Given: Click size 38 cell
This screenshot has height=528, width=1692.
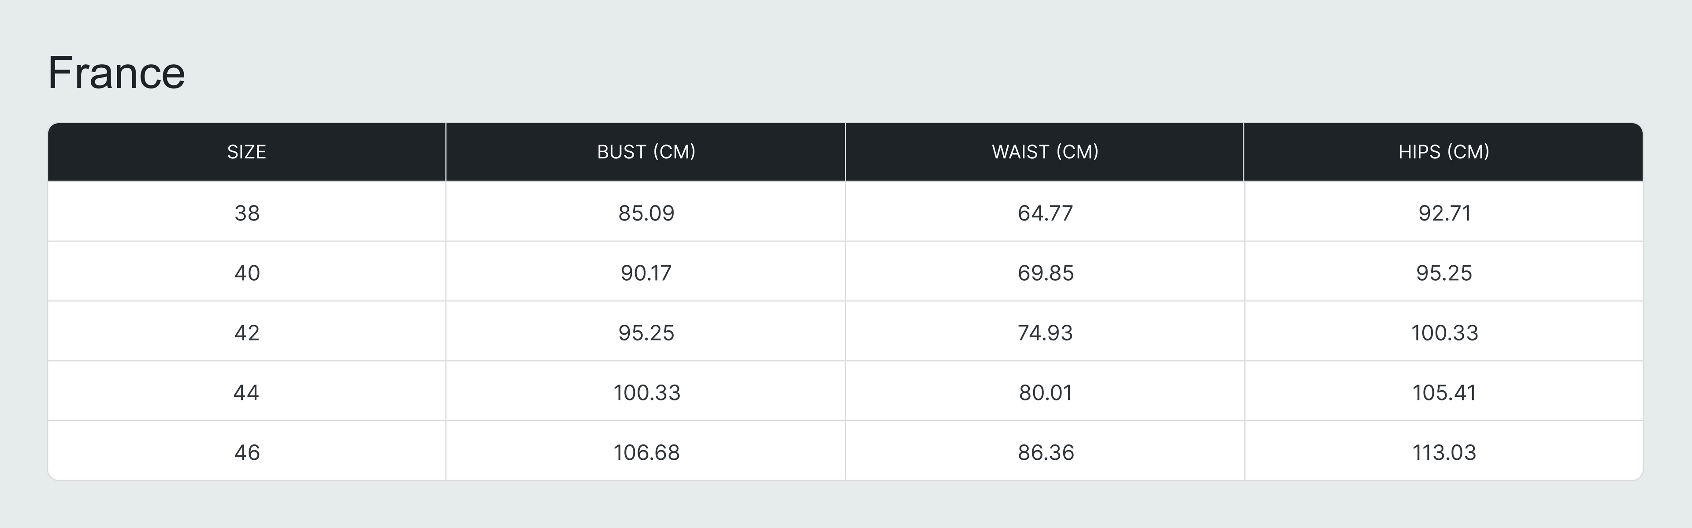Looking at the screenshot, I should pos(247,213).
